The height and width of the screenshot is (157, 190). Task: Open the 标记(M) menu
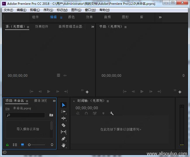pos(62,10)
